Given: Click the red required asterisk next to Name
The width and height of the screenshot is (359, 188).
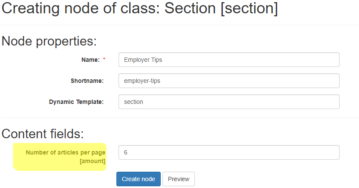Looking at the screenshot, I should (x=104, y=59).
